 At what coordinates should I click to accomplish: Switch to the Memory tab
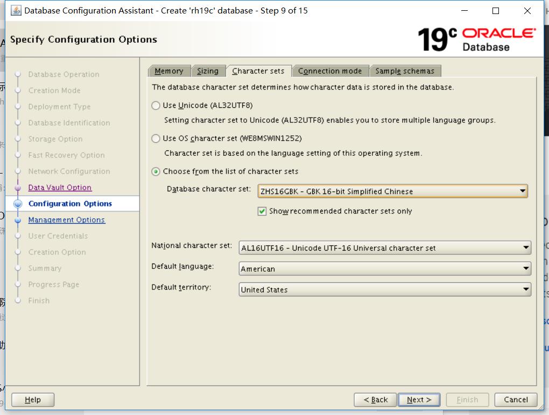click(x=168, y=71)
